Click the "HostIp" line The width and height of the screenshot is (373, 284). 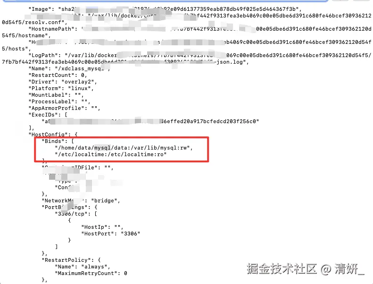coord(102,227)
